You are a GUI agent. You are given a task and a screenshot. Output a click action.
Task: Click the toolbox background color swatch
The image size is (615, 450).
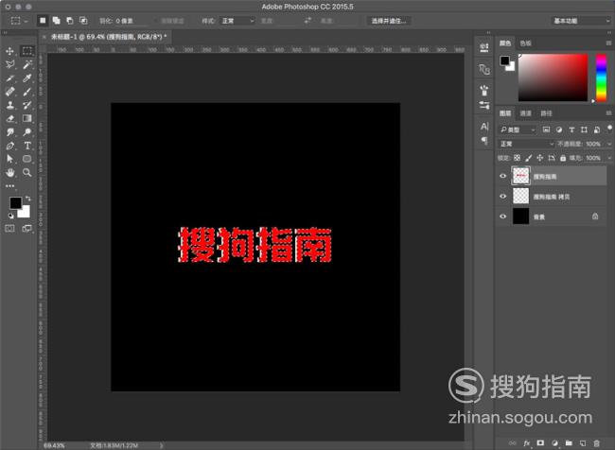click(26, 213)
